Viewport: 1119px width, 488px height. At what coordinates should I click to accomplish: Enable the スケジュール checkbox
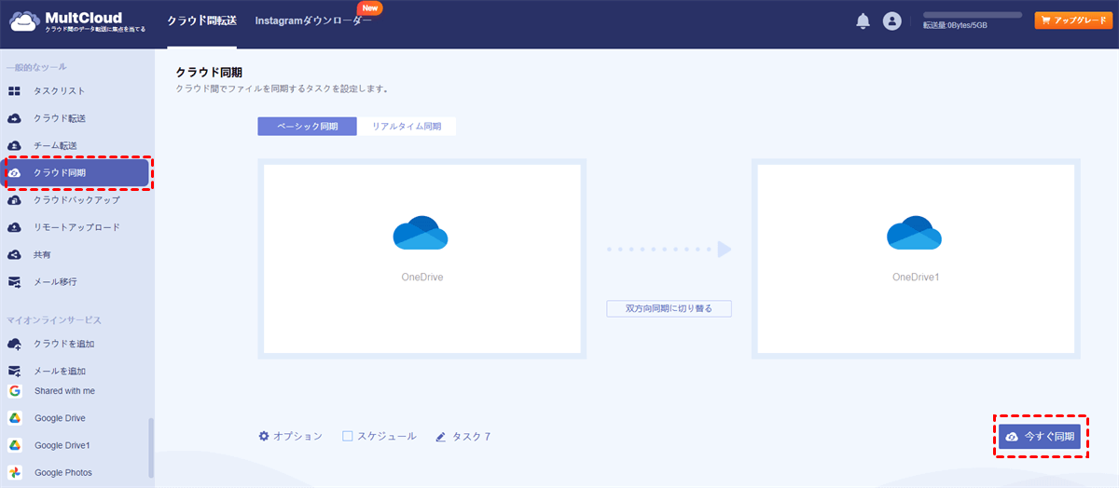[347, 436]
